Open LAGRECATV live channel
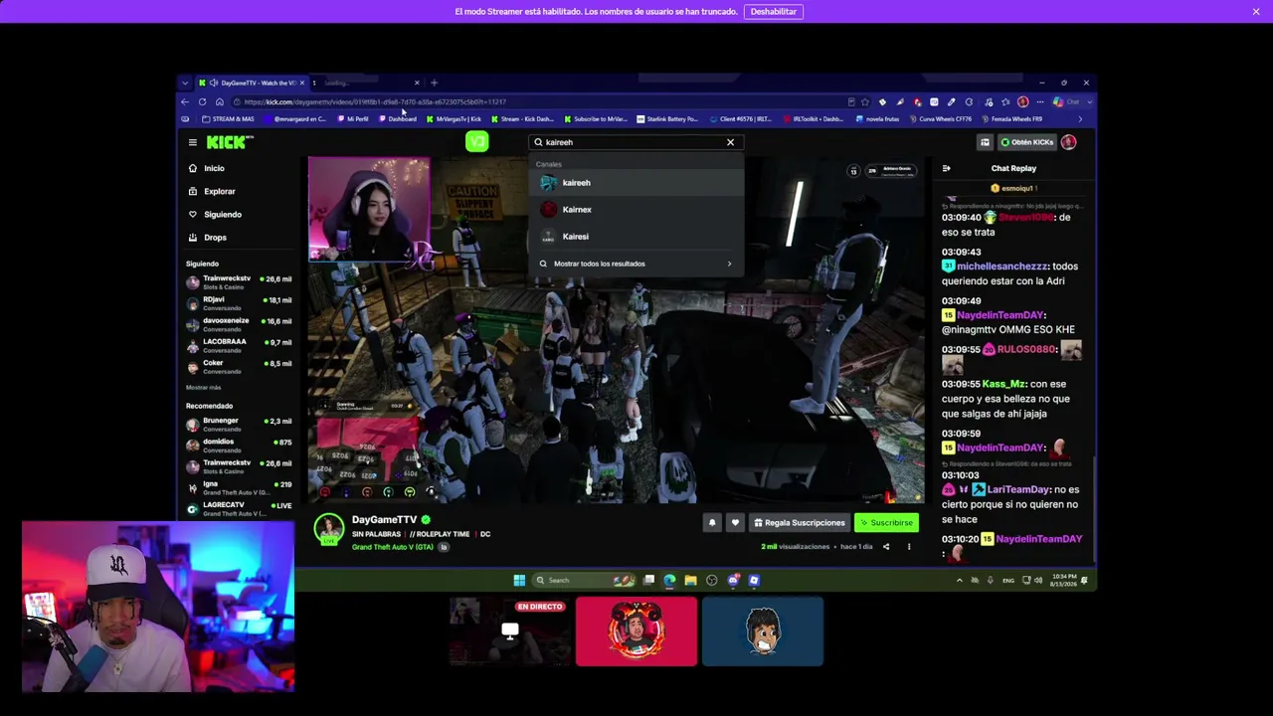The height and width of the screenshot is (716, 1273). pos(239,508)
